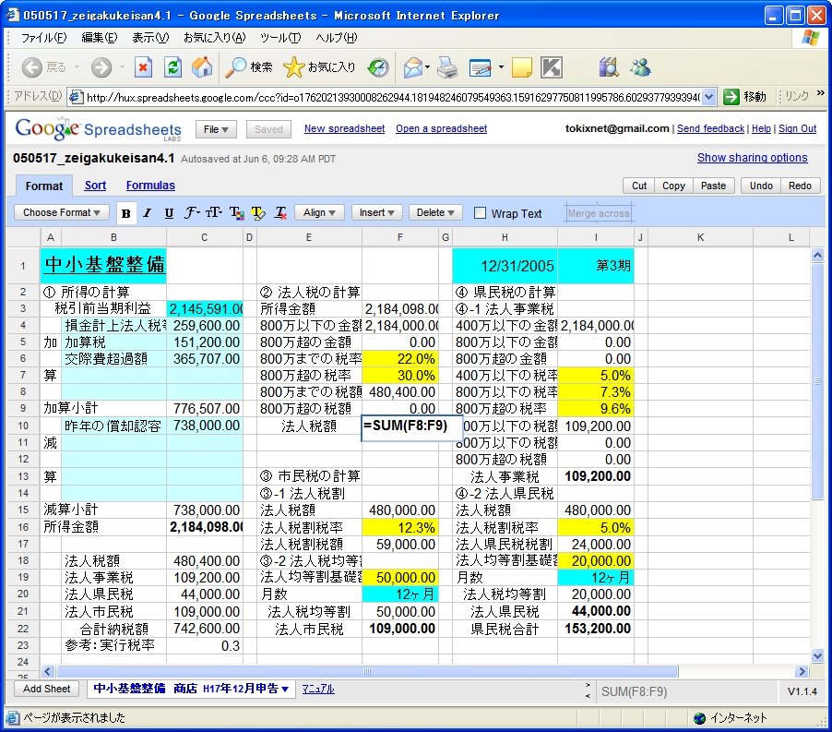832x732 pixels.
Task: Click the Redo button
Action: point(800,186)
